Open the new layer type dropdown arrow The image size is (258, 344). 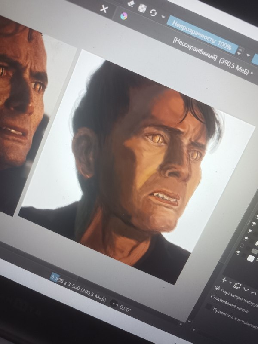pyautogui.click(x=230, y=283)
